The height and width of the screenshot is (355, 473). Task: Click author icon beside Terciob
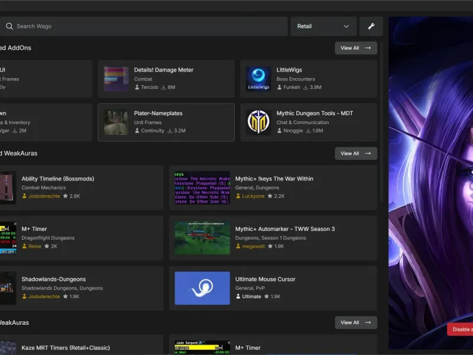pos(137,87)
